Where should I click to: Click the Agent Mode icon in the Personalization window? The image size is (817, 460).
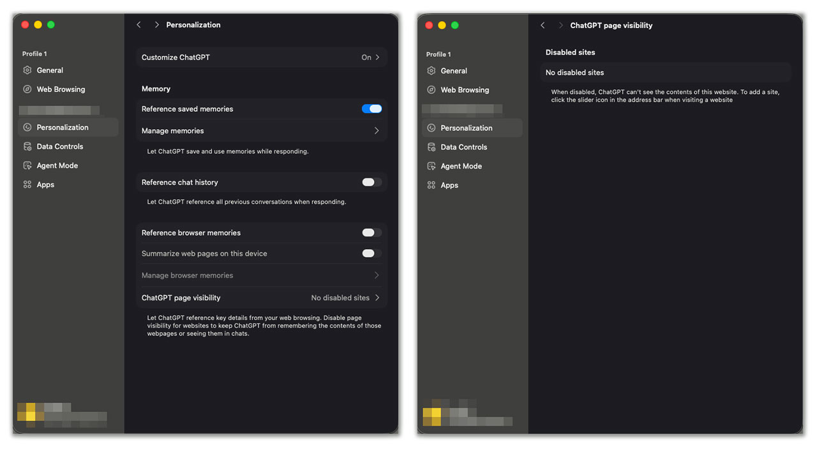tap(27, 165)
